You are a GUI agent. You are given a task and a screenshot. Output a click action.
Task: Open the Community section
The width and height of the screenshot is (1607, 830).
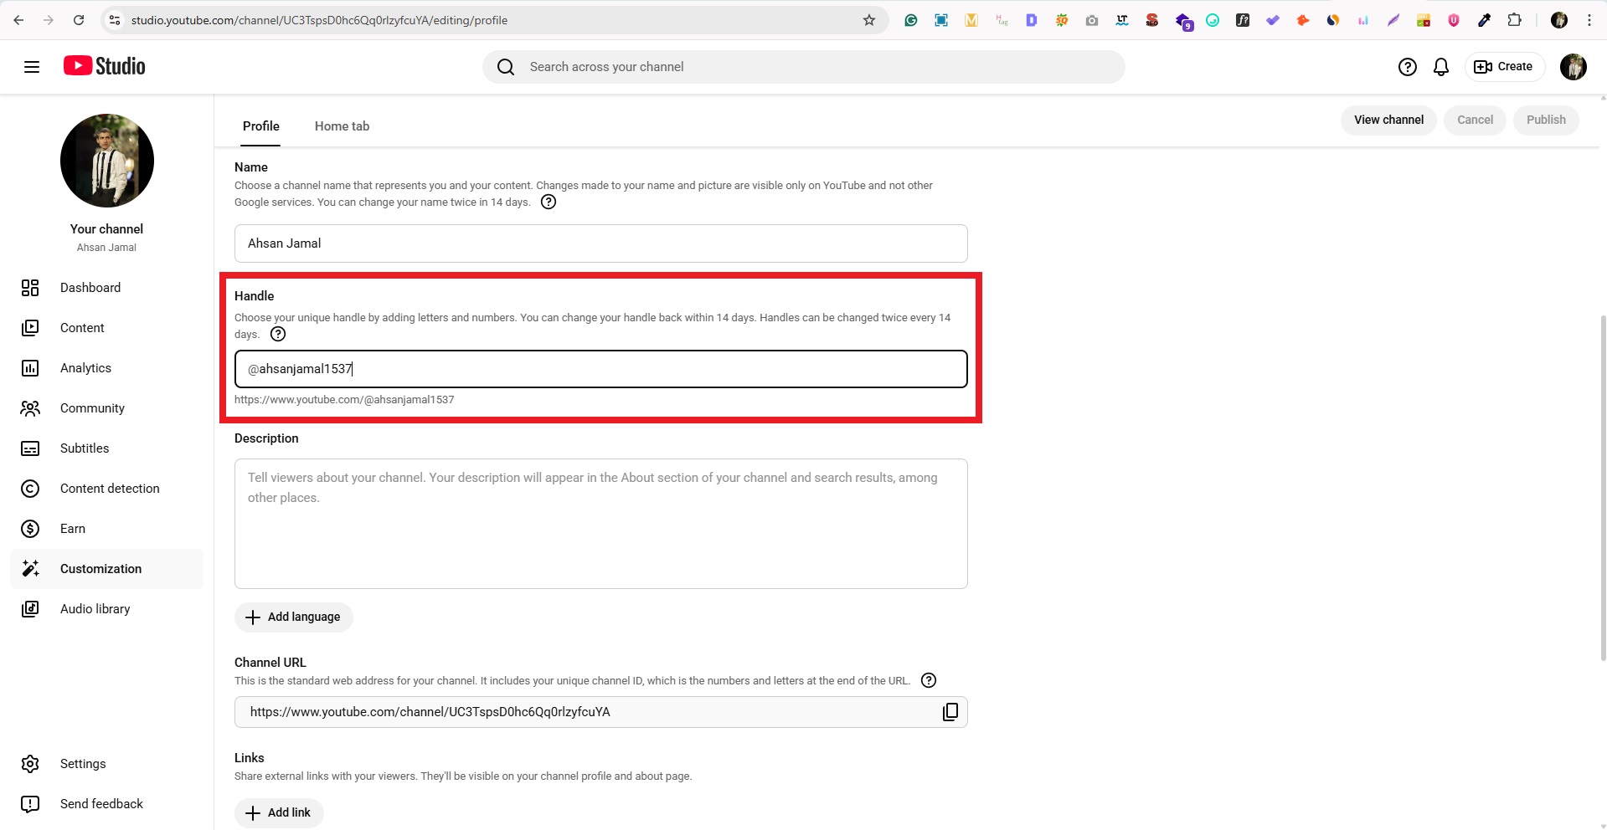coord(30,408)
